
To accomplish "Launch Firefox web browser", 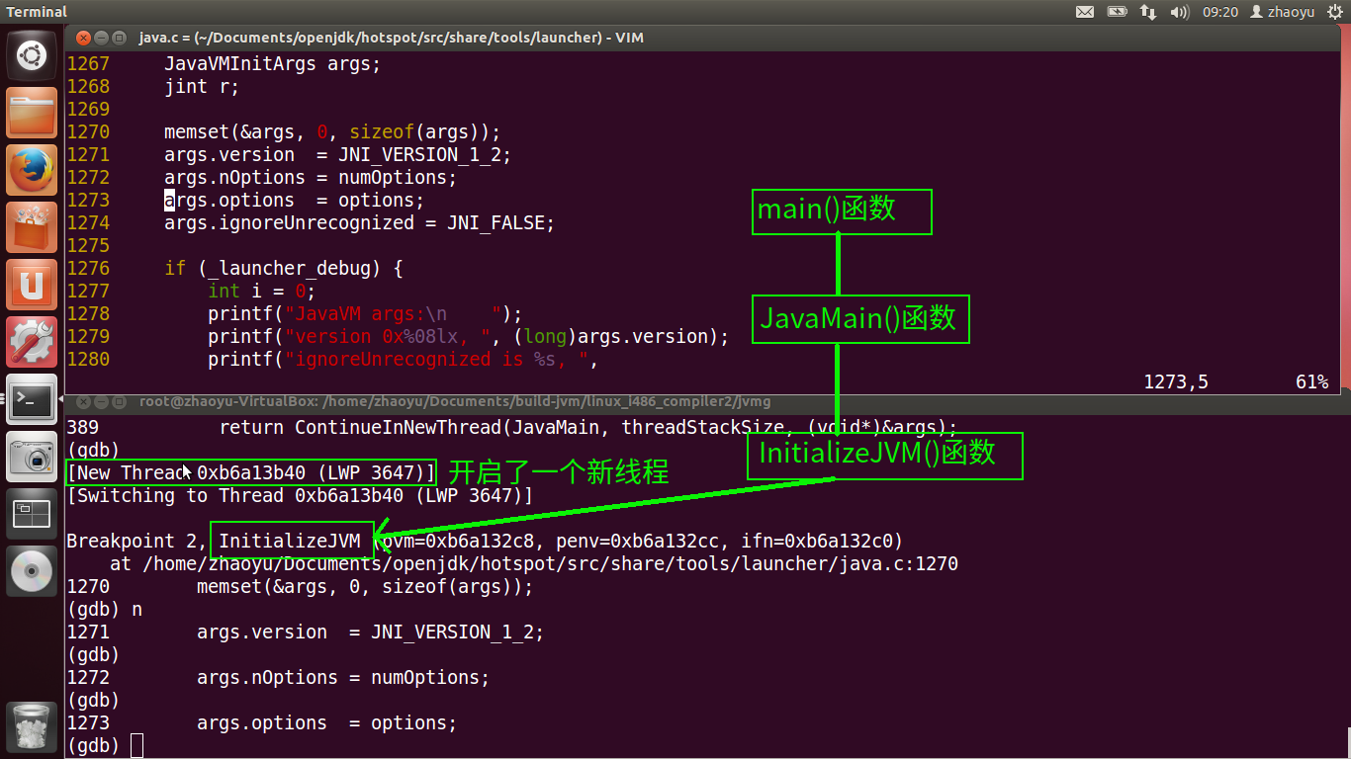I will 32,170.
